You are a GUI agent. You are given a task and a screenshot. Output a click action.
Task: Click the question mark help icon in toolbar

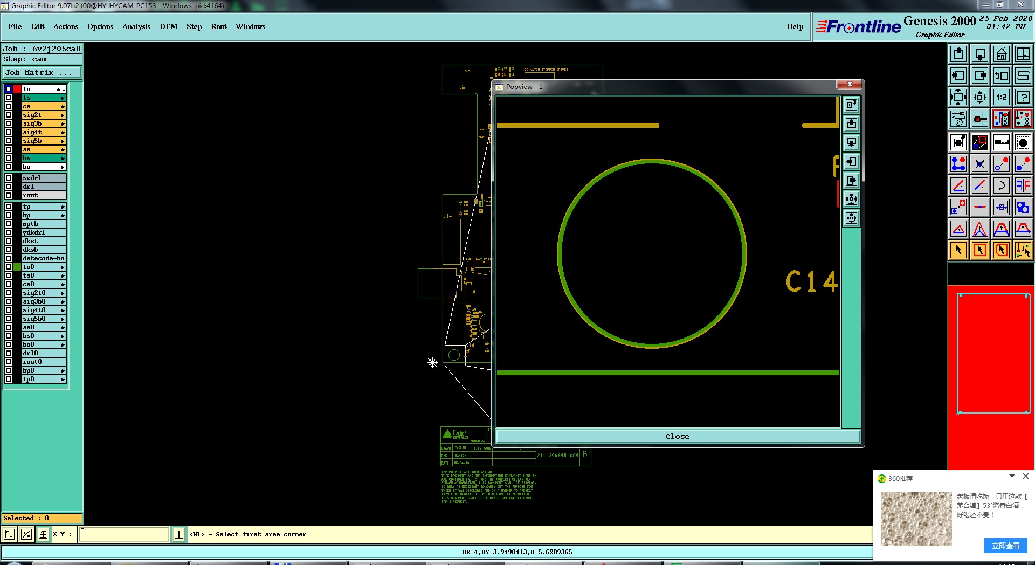[x=1023, y=97]
